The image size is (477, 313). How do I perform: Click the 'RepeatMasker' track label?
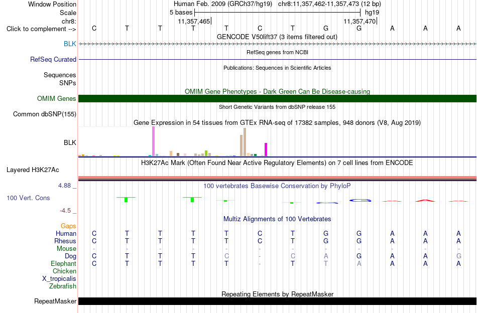coord(55,301)
